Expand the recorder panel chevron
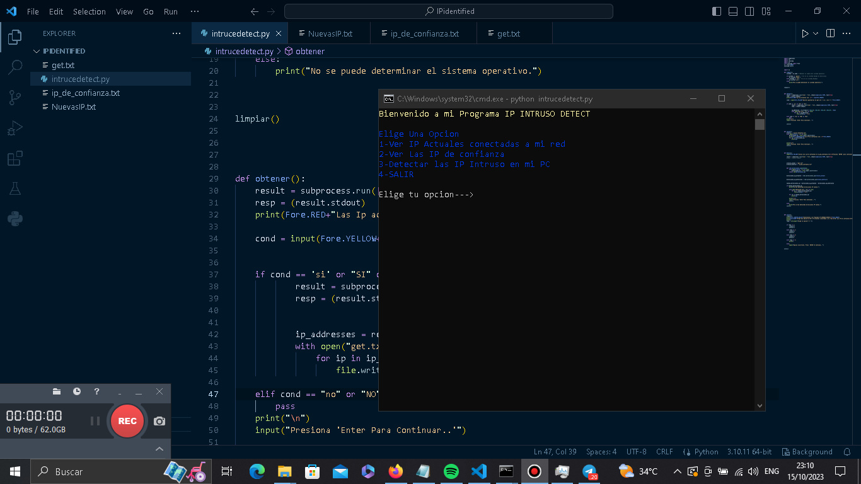The width and height of the screenshot is (861, 484). click(159, 449)
